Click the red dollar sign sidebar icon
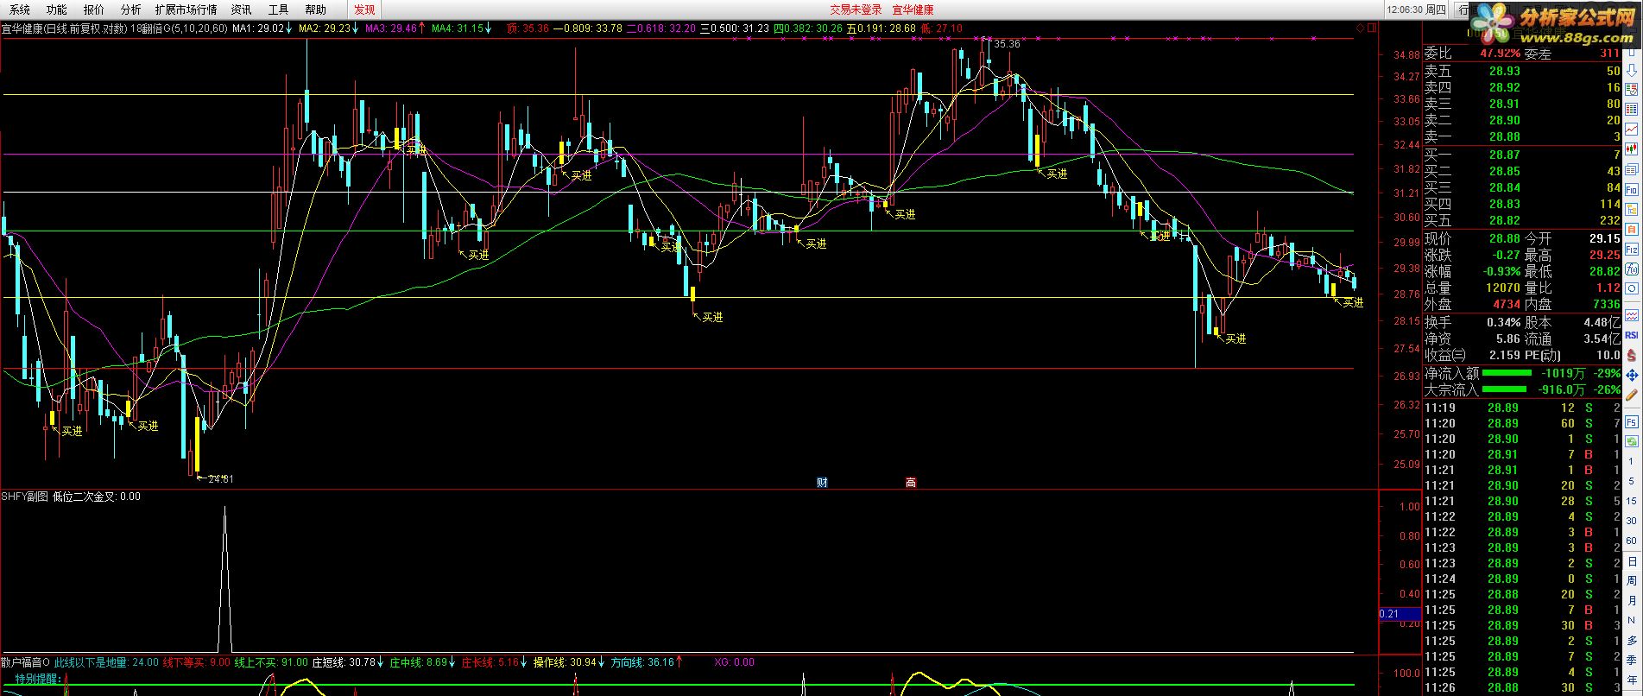1643x696 pixels. coord(1632,354)
